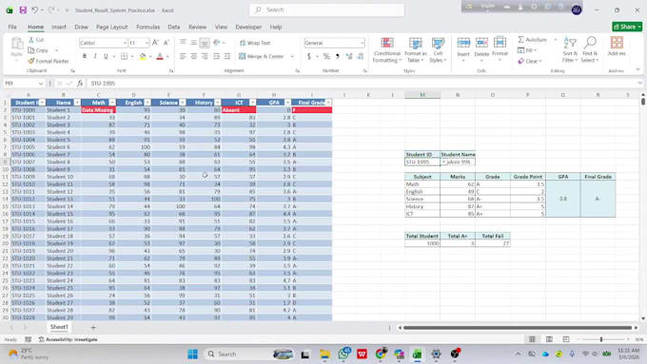Apply the yellow fill color

[143, 56]
